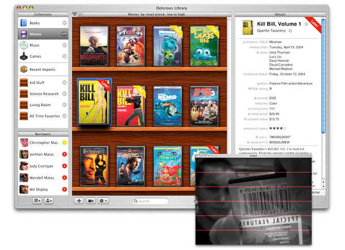345x250 pixels.
Task: Switch to cover shelf view
Action: [75, 14]
